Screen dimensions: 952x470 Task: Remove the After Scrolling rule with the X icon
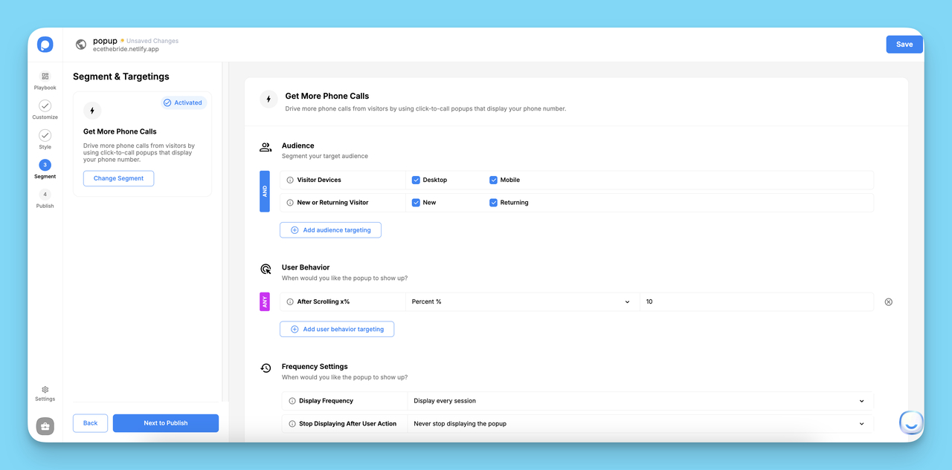click(888, 302)
